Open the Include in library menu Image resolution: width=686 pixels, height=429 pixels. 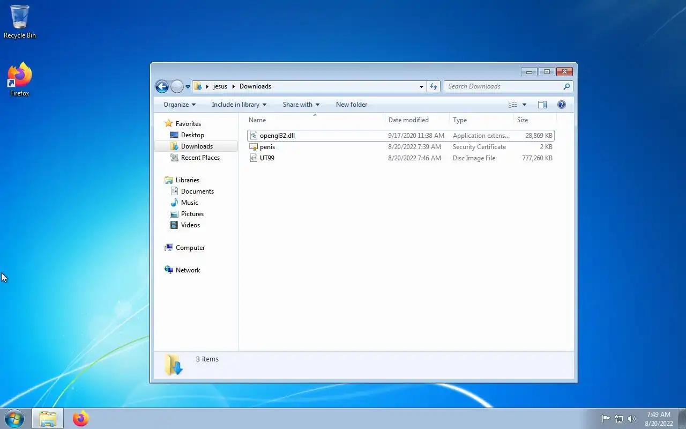pos(239,105)
